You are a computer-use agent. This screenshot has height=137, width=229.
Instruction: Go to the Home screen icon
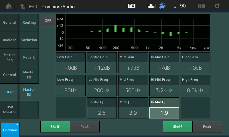tap(9, 6)
